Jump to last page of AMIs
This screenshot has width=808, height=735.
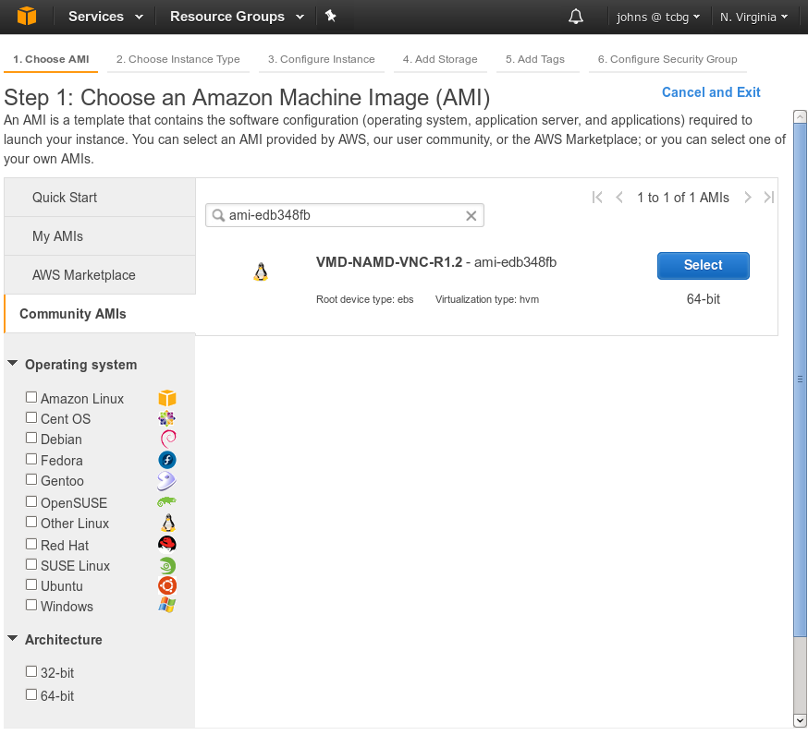pos(768,198)
